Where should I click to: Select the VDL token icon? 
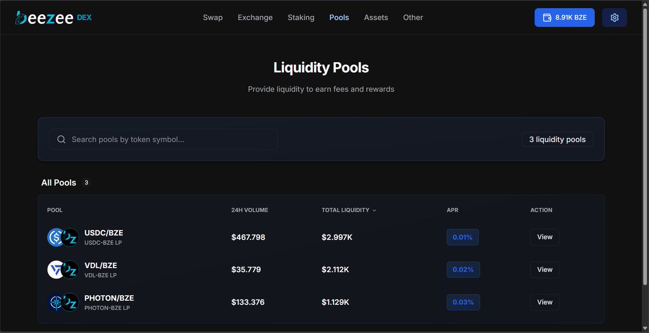tap(55, 269)
